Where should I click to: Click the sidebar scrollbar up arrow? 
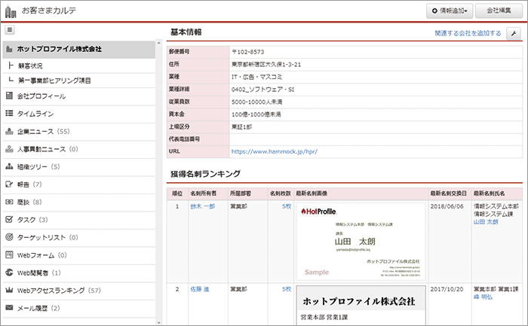[159, 43]
